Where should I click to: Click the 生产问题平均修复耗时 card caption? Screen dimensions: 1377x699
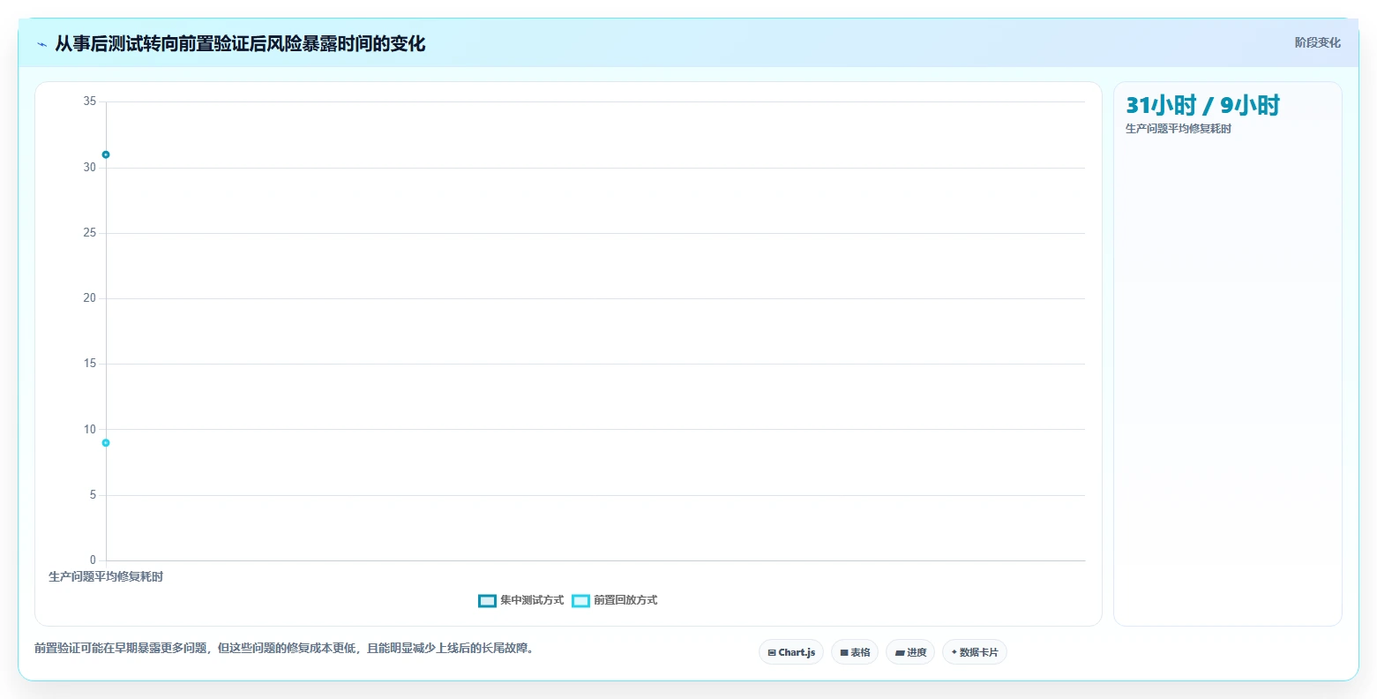tap(1179, 129)
